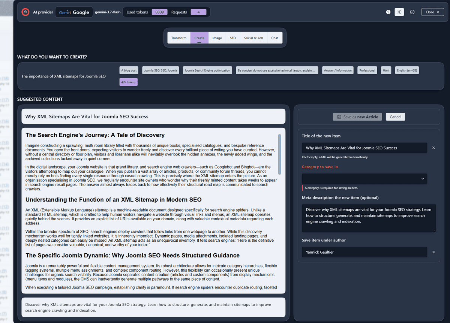Click heading 'Understanding the Function of an XML Sitemap'
Viewport: 450px width, 323px height.
pos(114,200)
